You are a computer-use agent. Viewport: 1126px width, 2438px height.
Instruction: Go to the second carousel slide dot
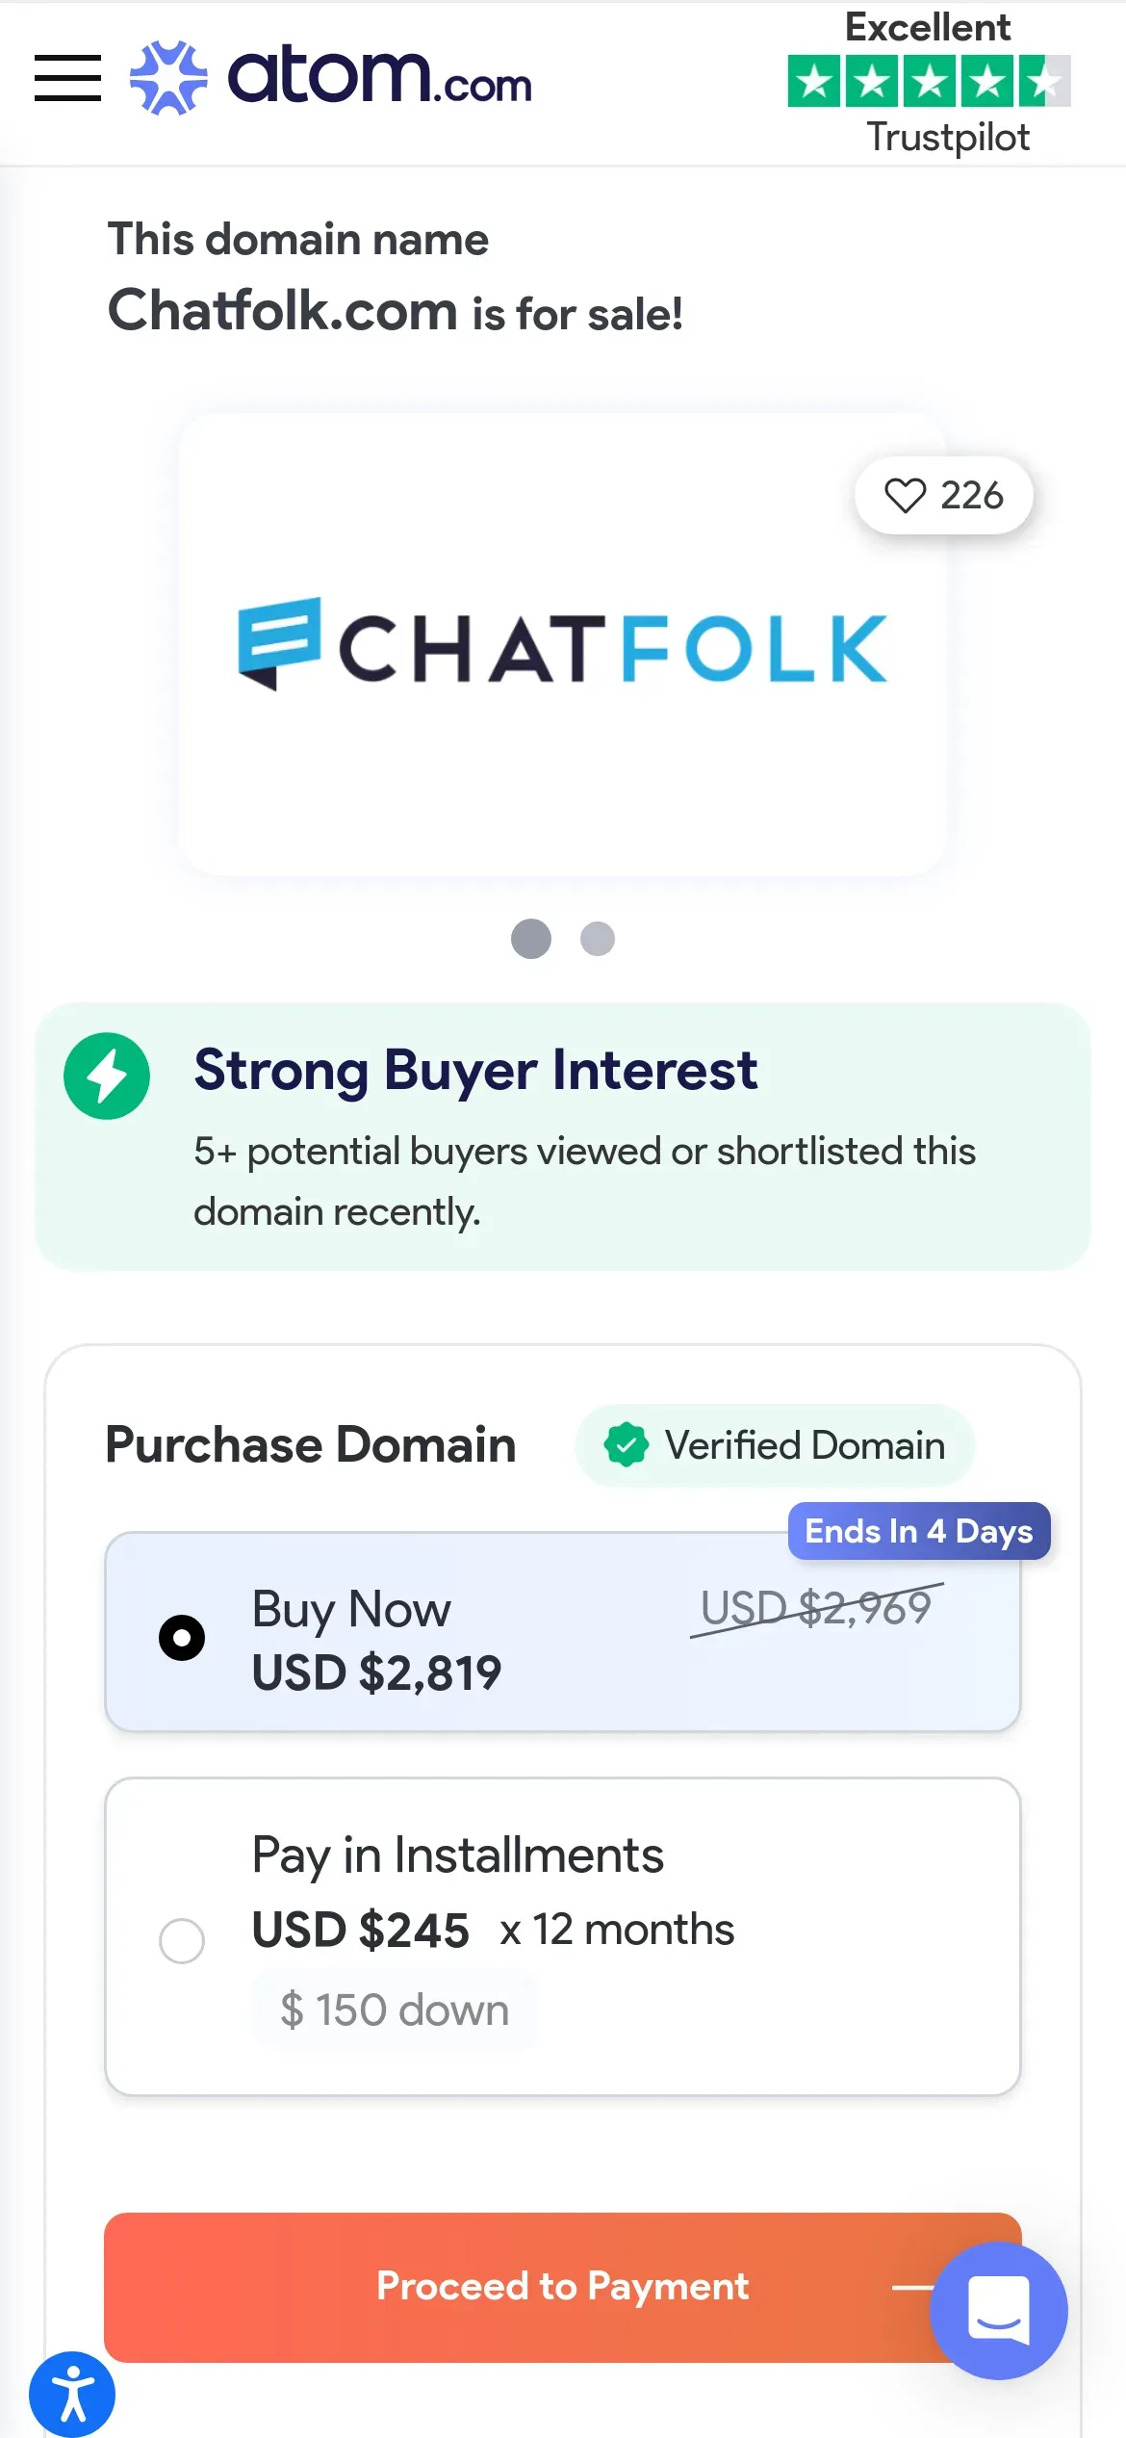[598, 938]
